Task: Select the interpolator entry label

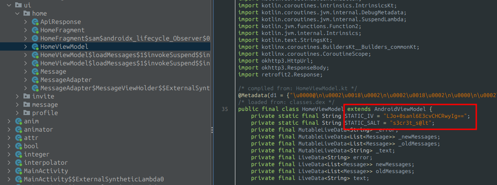Action: 46,162
